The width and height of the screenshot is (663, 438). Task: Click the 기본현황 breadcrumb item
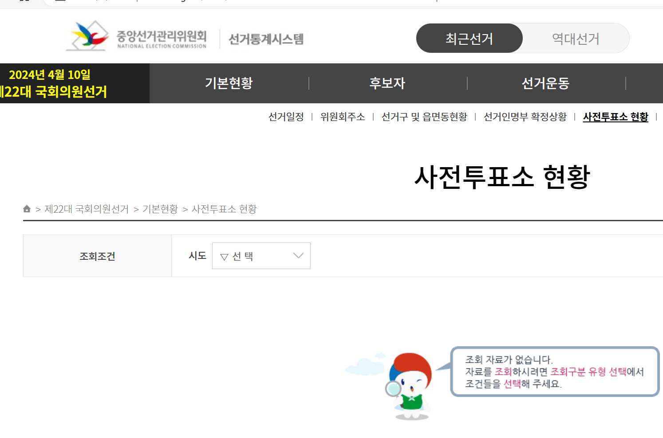[x=161, y=209]
